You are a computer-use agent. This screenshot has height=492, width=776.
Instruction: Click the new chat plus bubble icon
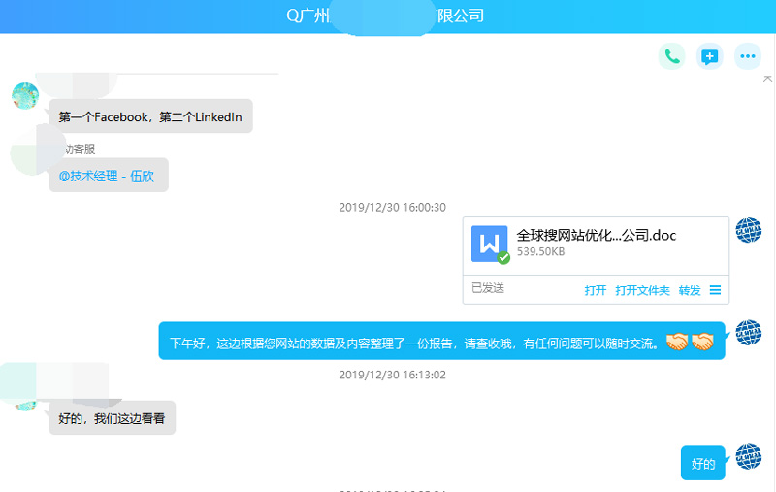tap(710, 56)
